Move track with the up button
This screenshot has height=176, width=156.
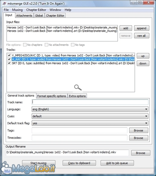(143, 56)
